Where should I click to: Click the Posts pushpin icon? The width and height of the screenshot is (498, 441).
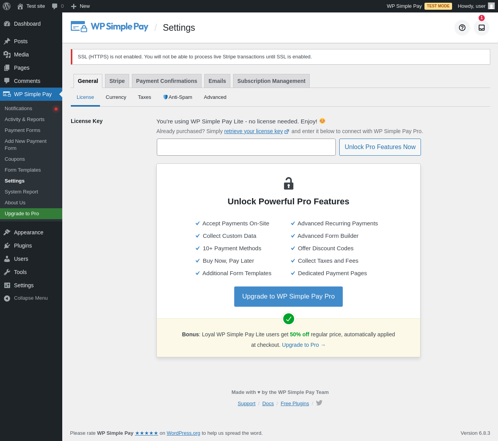pyautogui.click(x=7, y=41)
